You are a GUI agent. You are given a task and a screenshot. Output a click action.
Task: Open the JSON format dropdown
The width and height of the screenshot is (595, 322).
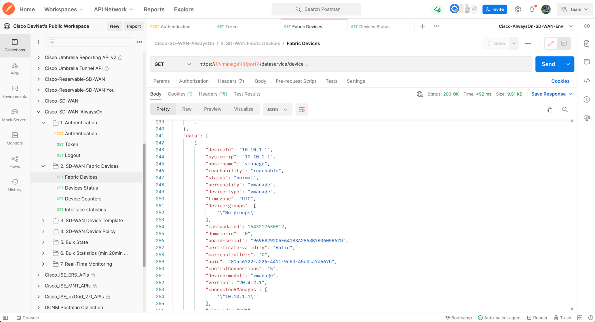click(x=277, y=109)
